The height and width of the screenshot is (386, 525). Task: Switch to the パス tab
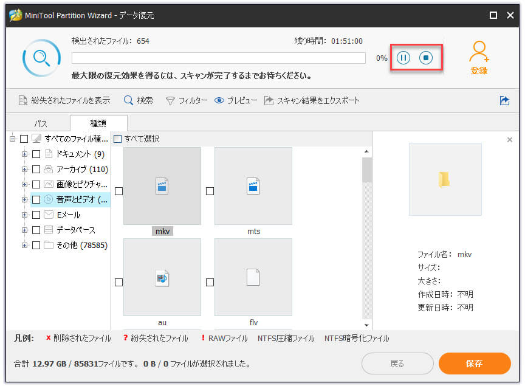[40, 123]
